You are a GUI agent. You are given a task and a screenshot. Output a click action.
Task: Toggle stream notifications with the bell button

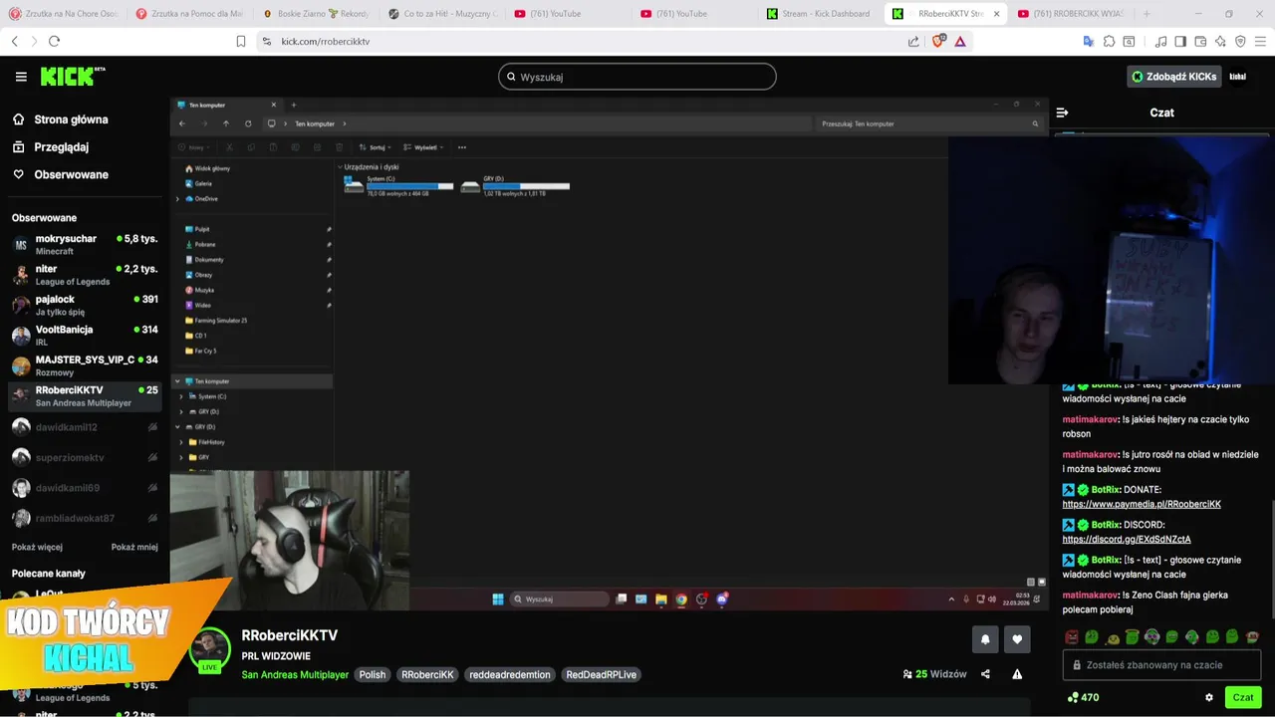tap(985, 639)
